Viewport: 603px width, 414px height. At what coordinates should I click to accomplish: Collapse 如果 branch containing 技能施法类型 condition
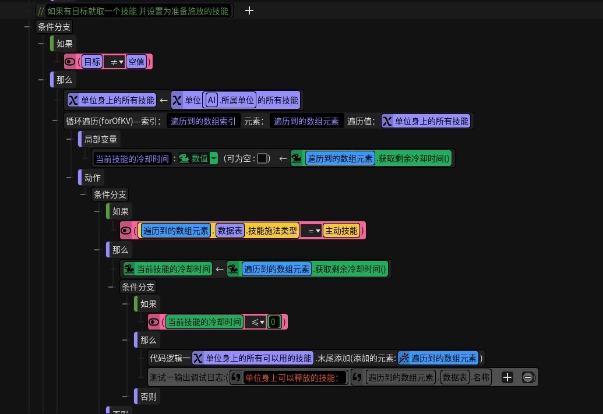point(97,211)
